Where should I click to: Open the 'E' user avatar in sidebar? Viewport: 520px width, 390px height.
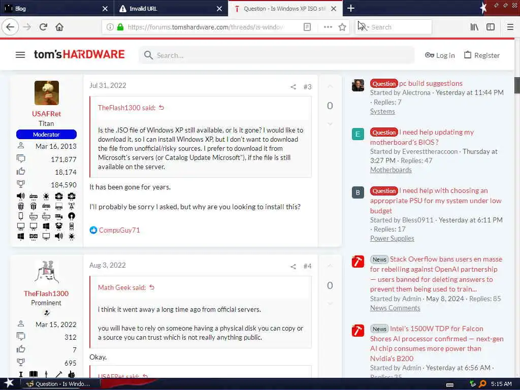tap(358, 134)
